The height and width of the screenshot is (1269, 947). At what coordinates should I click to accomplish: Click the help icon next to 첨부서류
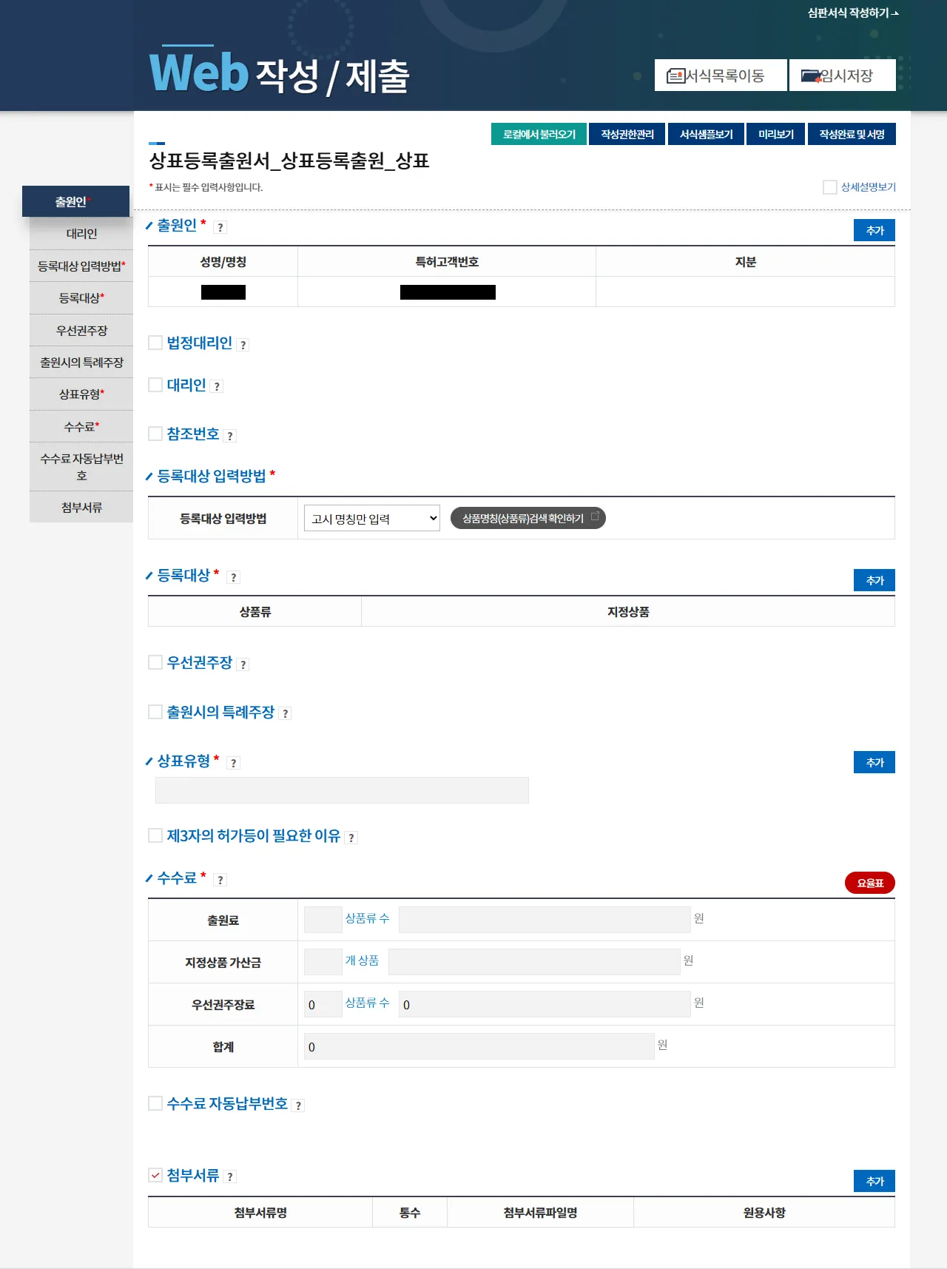click(230, 1177)
